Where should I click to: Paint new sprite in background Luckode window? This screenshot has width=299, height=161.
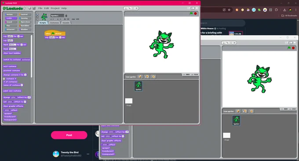click(238, 111)
